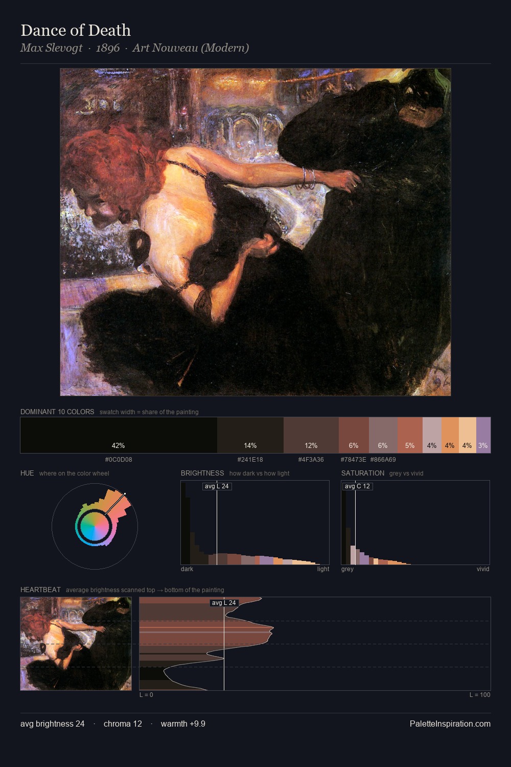Select the 3% purple swatch
The width and height of the screenshot is (511, 767).
point(483,435)
